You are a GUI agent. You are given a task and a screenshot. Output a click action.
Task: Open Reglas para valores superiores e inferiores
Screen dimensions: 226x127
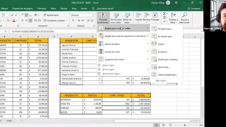pyautogui.click(x=124, y=36)
